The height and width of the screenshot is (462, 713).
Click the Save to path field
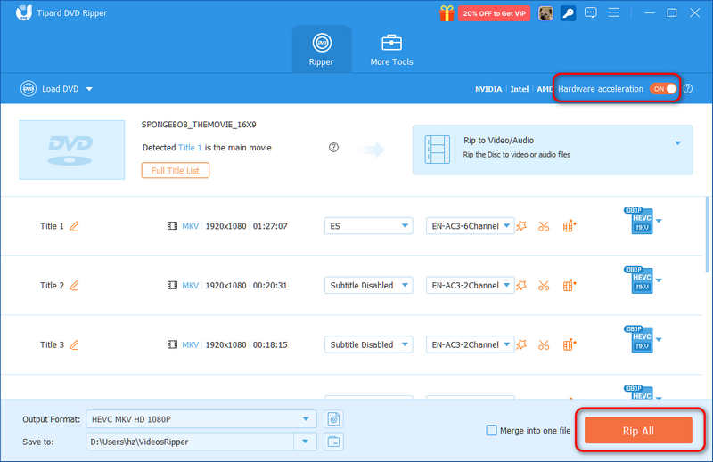[190, 442]
